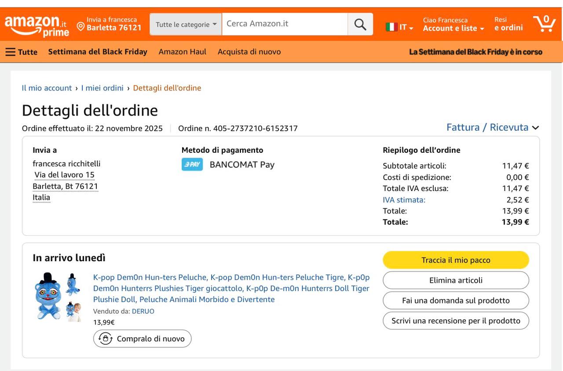Select Acquista di nuovo menu item

(x=249, y=52)
